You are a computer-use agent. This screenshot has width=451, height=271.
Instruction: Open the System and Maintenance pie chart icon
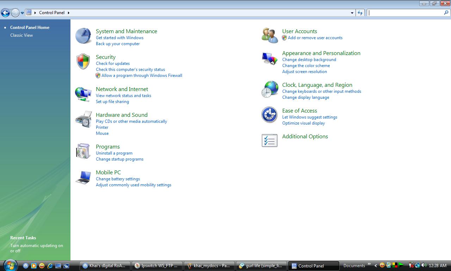point(84,36)
